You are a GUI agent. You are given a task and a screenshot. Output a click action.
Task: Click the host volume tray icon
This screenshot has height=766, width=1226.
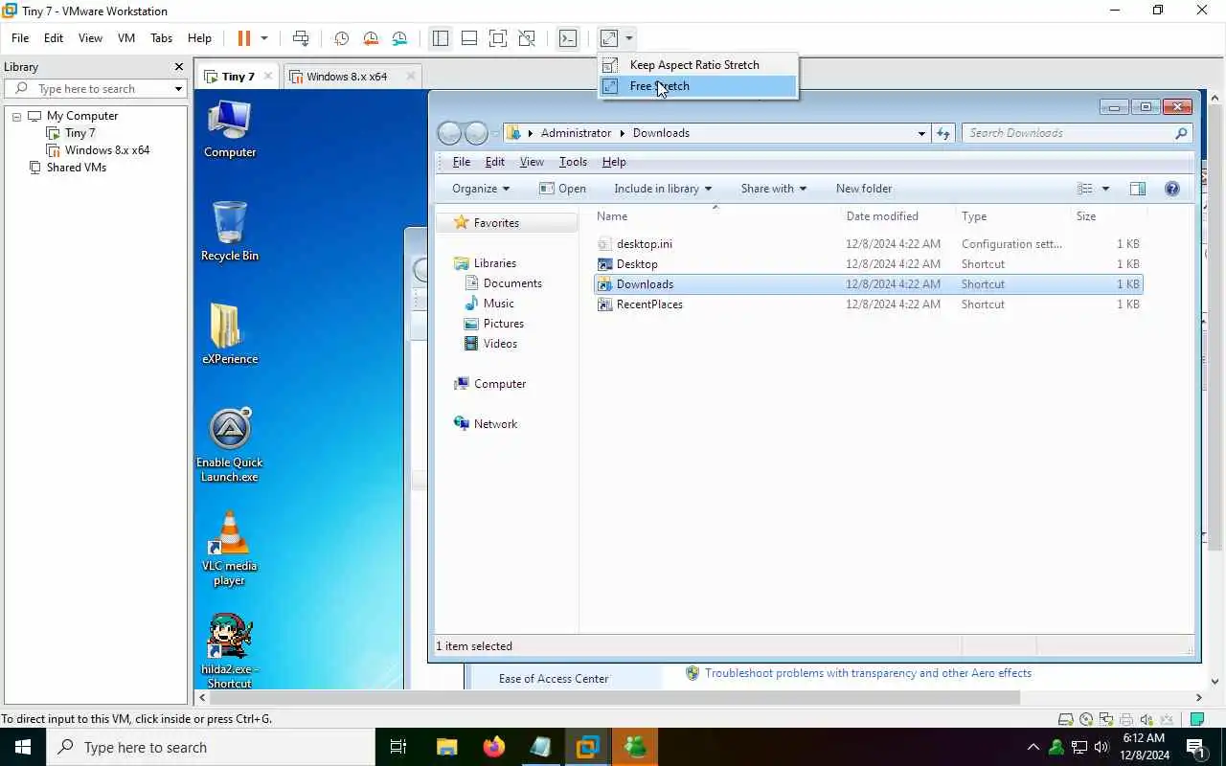tap(1101, 747)
